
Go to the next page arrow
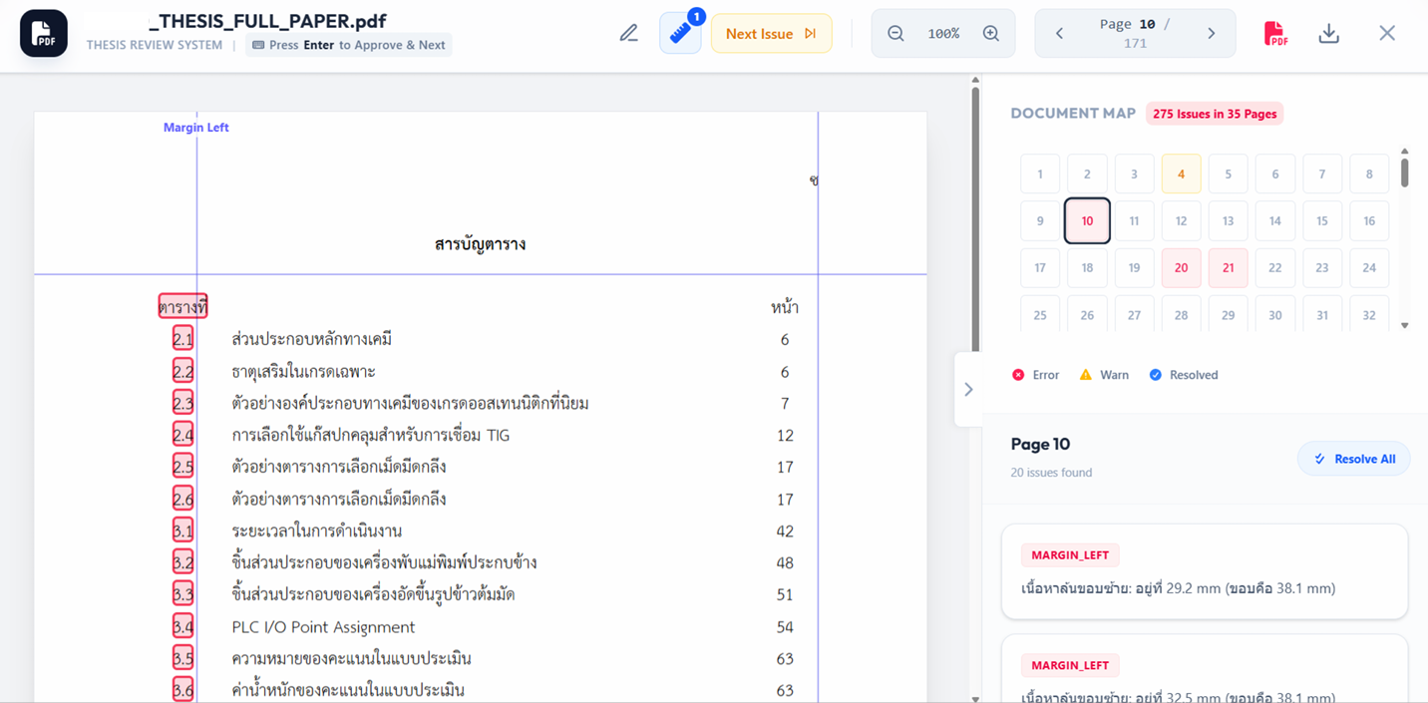pos(1212,34)
